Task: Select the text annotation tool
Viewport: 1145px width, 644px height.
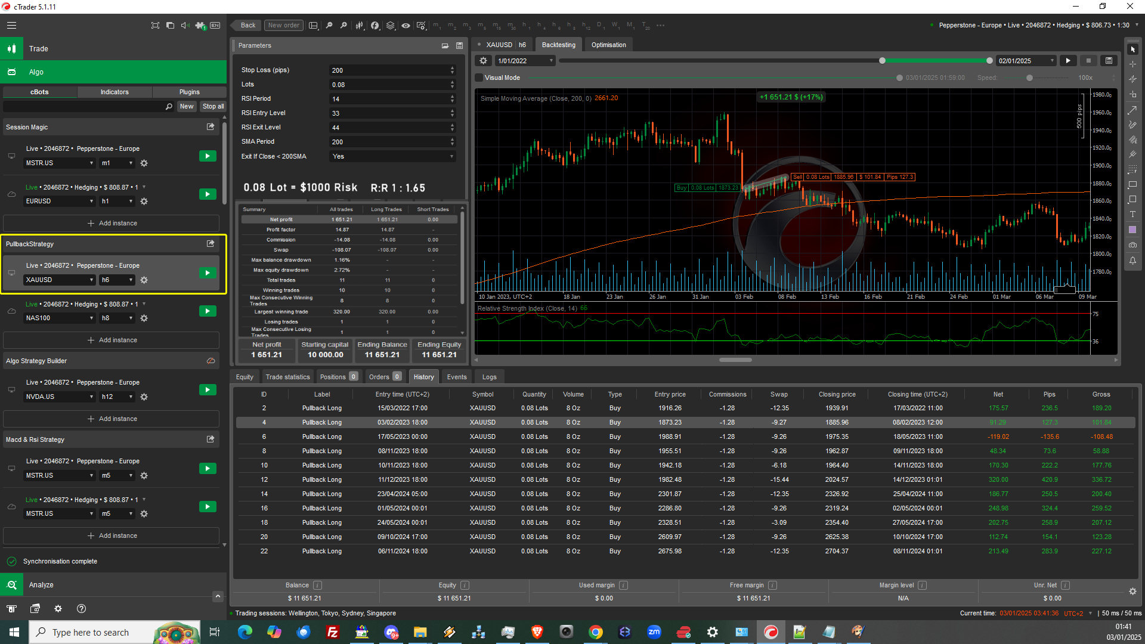Action: [1132, 215]
